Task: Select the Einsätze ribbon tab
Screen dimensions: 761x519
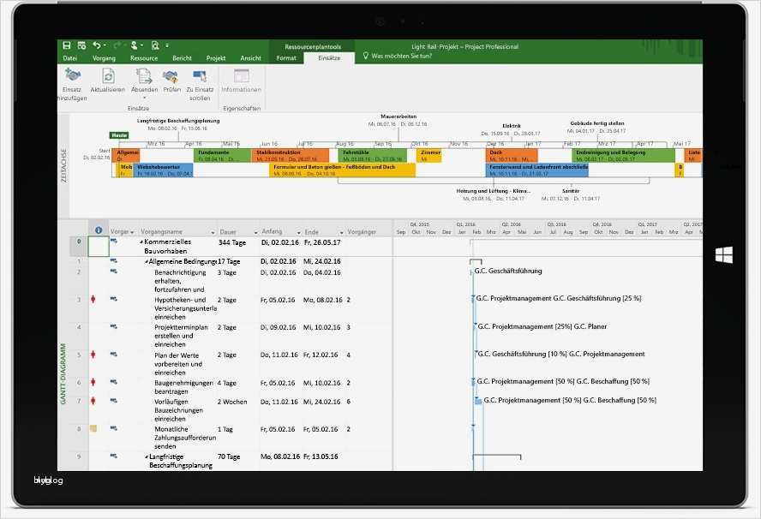Action: coord(329,58)
